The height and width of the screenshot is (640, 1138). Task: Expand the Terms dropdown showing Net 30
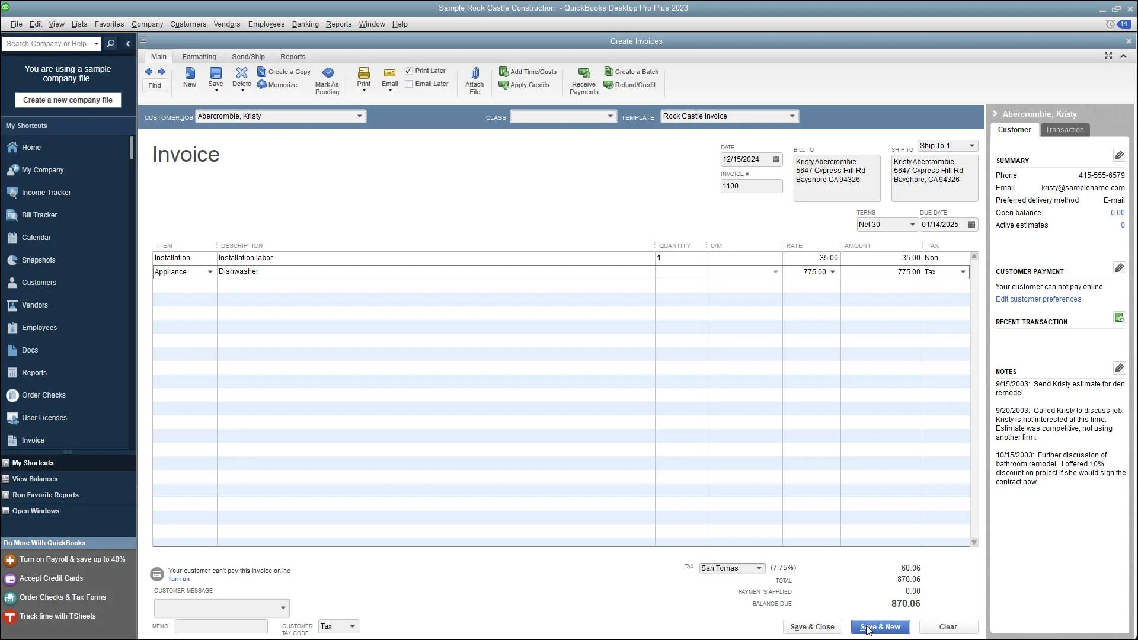coord(913,224)
